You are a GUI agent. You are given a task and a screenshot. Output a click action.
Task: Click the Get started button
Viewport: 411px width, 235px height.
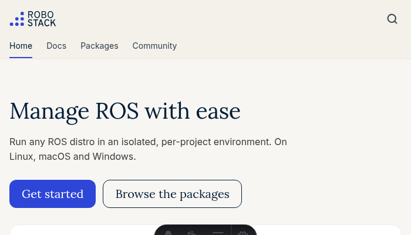(52, 194)
